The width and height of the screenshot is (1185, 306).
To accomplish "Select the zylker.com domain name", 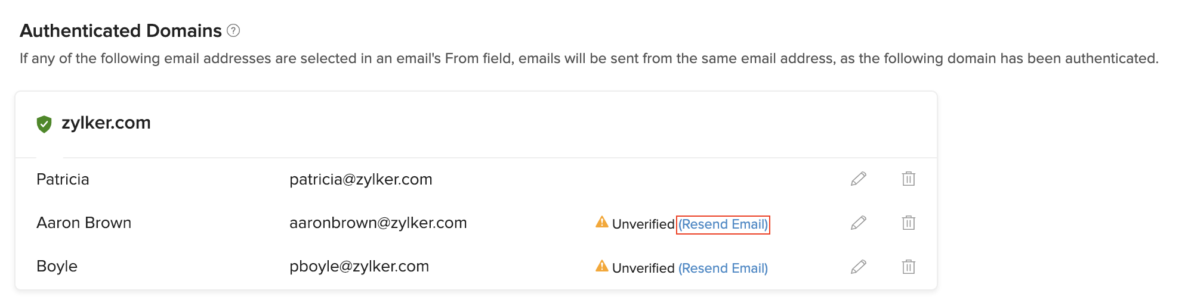I will point(106,123).
